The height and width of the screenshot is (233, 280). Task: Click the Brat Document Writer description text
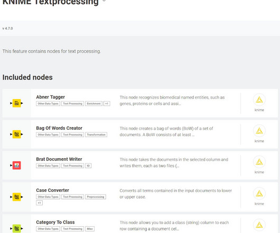pos(174,162)
